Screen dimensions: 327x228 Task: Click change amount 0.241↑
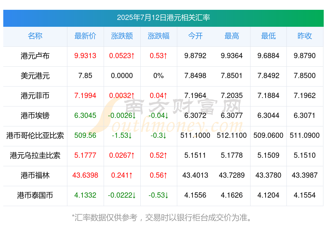point(122,175)
